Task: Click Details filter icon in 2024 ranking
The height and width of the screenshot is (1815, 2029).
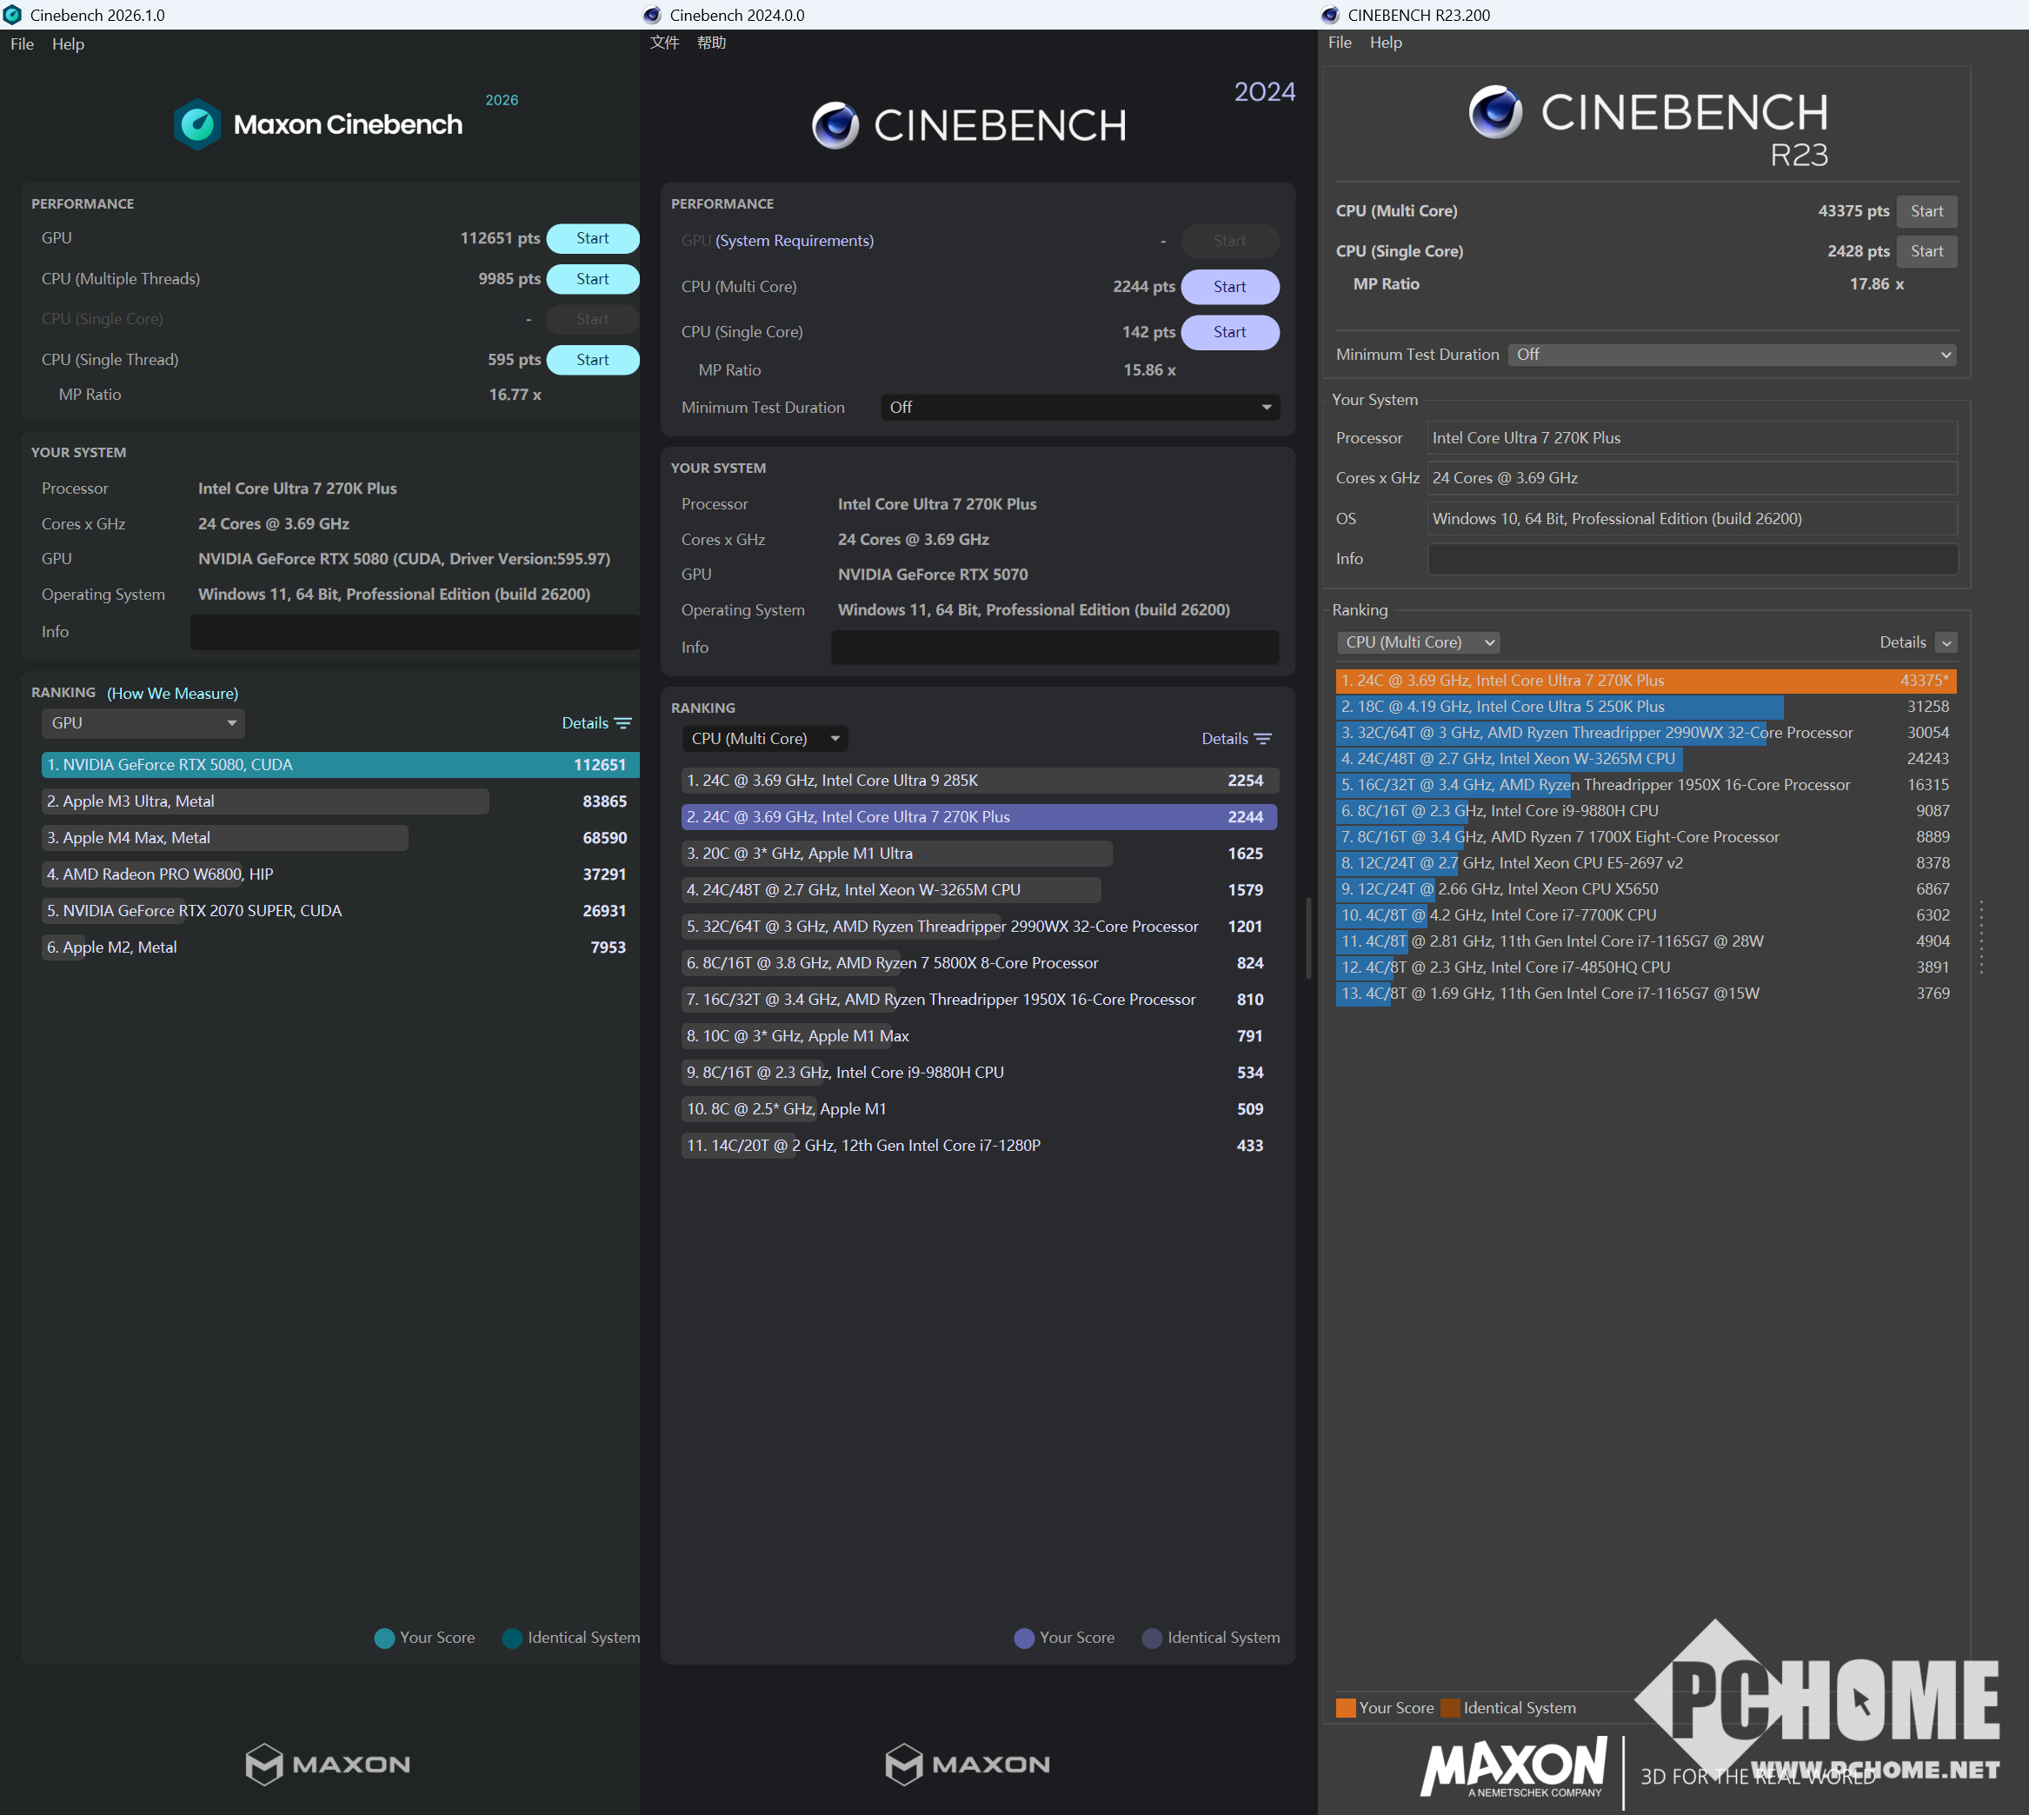Action: pyautogui.click(x=1263, y=739)
